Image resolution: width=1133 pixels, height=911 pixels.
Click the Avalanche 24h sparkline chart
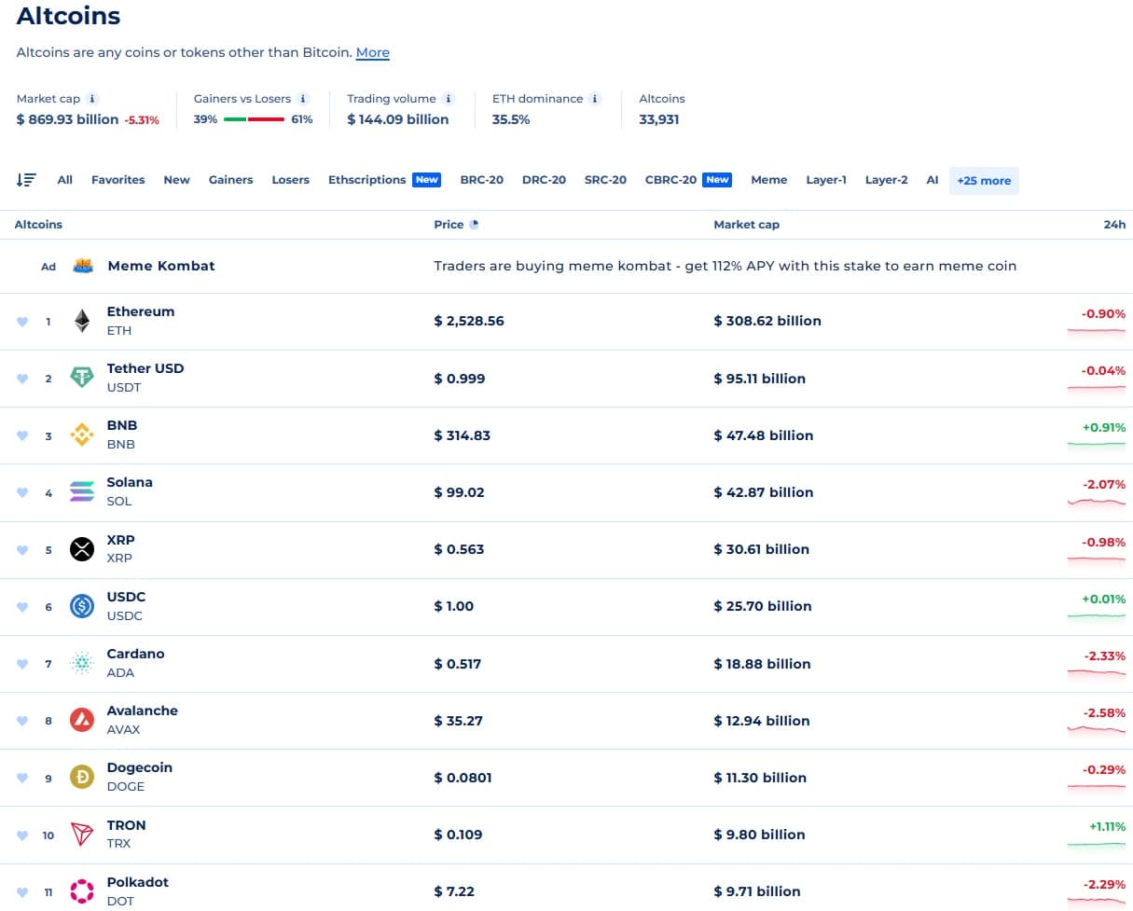click(x=1096, y=729)
